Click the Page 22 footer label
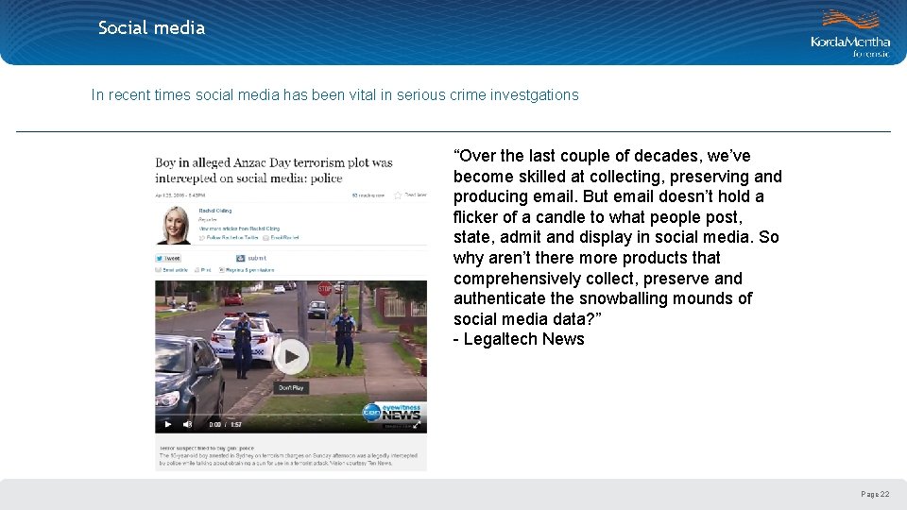Image resolution: width=907 pixels, height=510 pixels. 875,494
